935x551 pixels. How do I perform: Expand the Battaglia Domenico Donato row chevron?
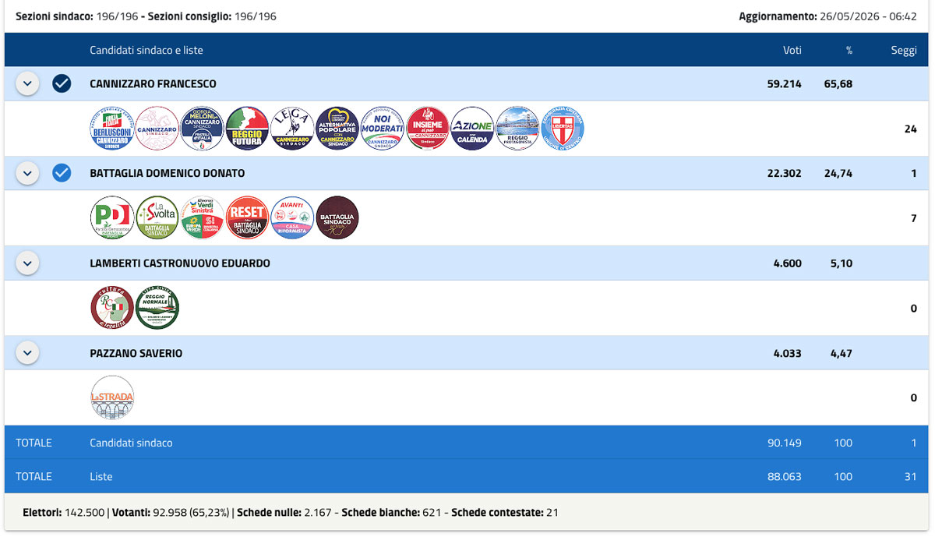27,173
